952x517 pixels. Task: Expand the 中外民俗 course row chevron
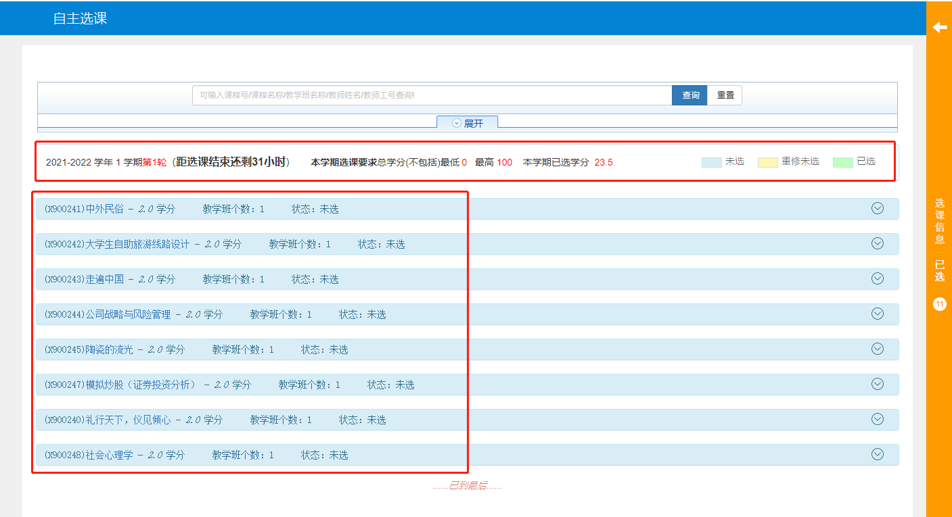(x=878, y=208)
